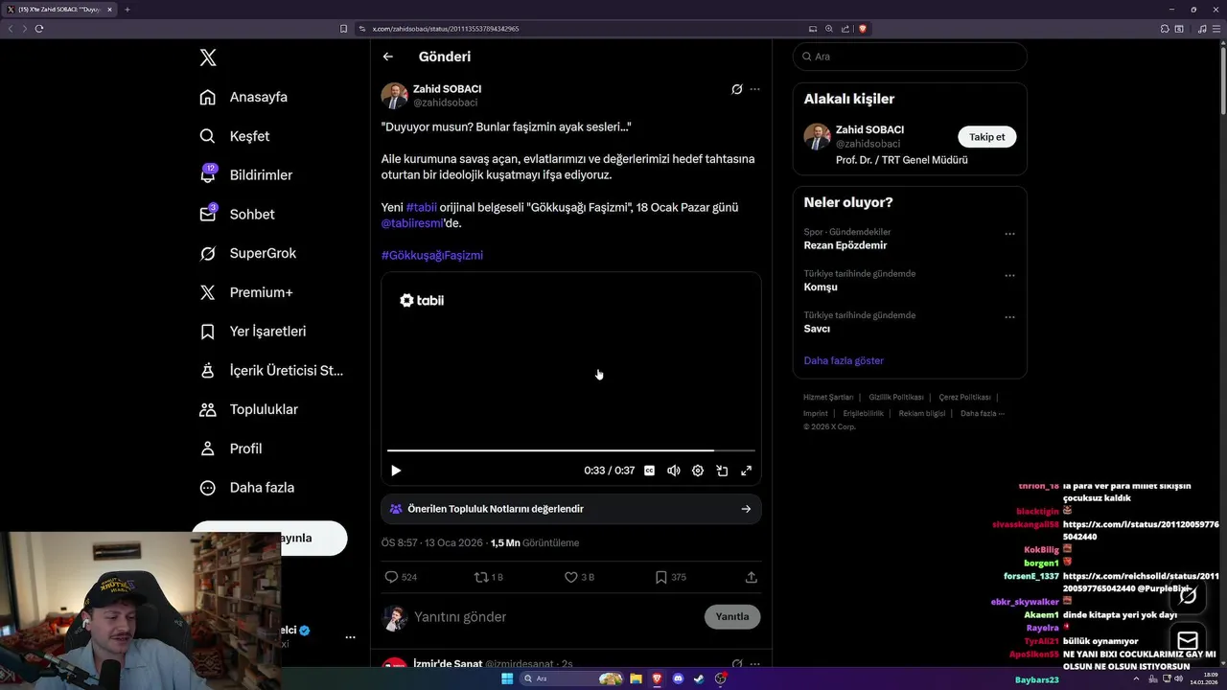Open Windows Start menu

point(507,678)
